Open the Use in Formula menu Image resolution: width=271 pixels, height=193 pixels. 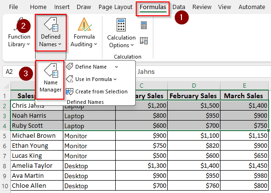pyautogui.click(x=91, y=79)
